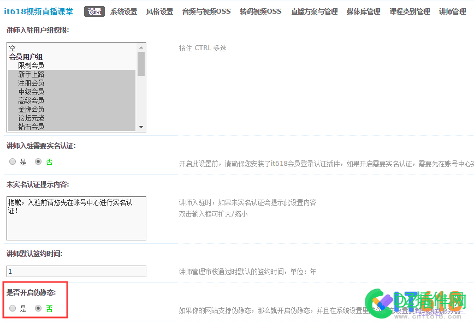Click list scrollbar up arrow
Screen dimensions: 474x324
point(141,47)
